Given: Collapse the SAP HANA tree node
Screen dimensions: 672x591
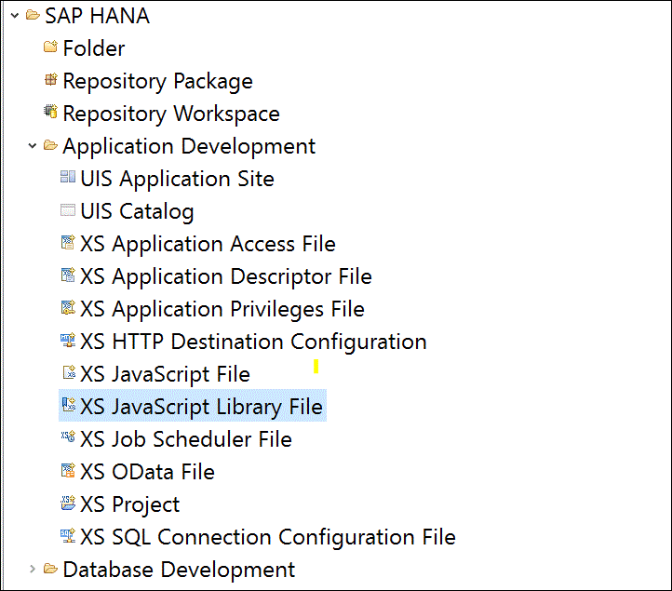Looking at the screenshot, I should [15, 16].
